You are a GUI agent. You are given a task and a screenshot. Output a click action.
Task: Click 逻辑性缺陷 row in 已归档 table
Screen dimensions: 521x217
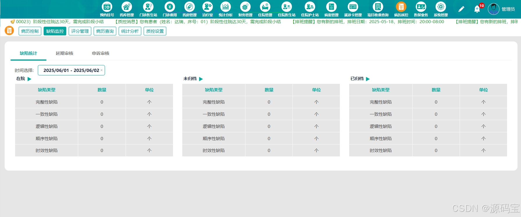point(428,126)
